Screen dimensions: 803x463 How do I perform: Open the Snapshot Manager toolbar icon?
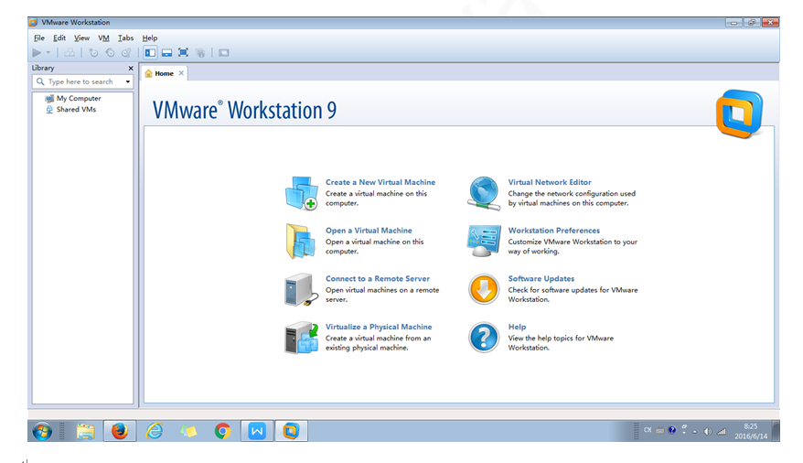click(x=126, y=52)
